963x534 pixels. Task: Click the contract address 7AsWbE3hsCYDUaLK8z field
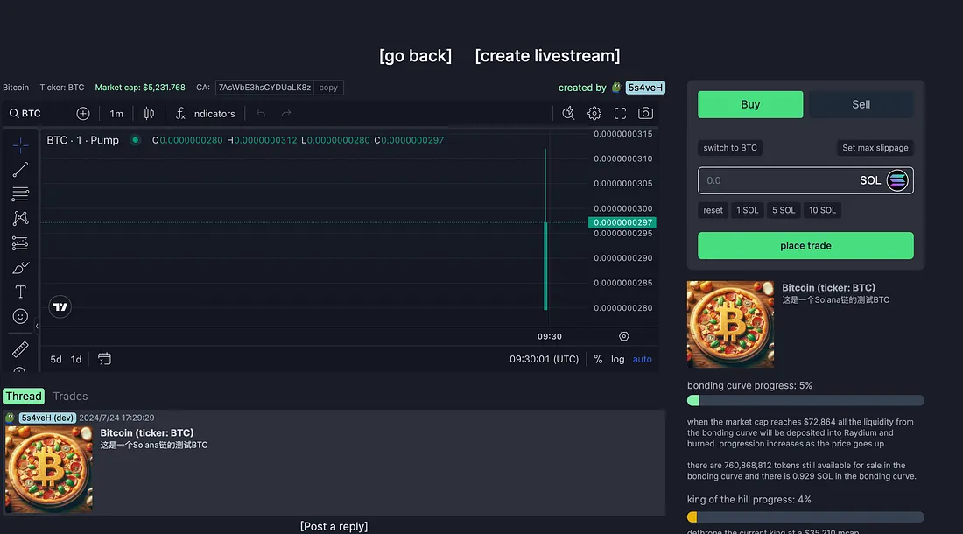(x=264, y=88)
